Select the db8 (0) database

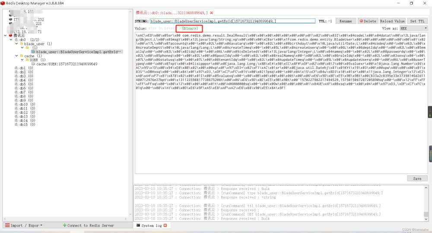(x=26, y=96)
